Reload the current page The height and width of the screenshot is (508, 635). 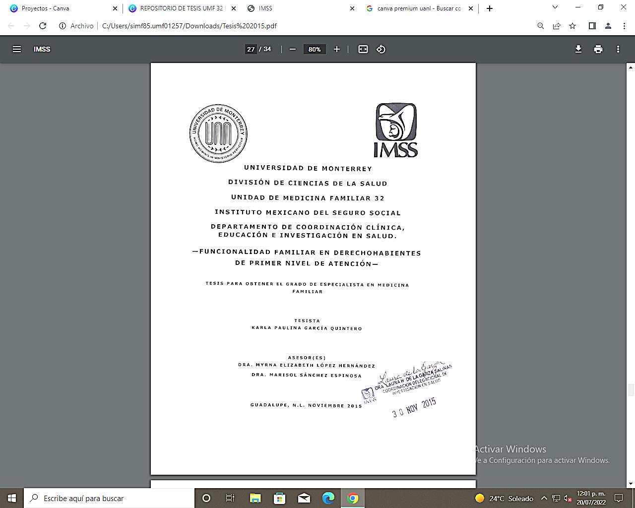(43, 26)
